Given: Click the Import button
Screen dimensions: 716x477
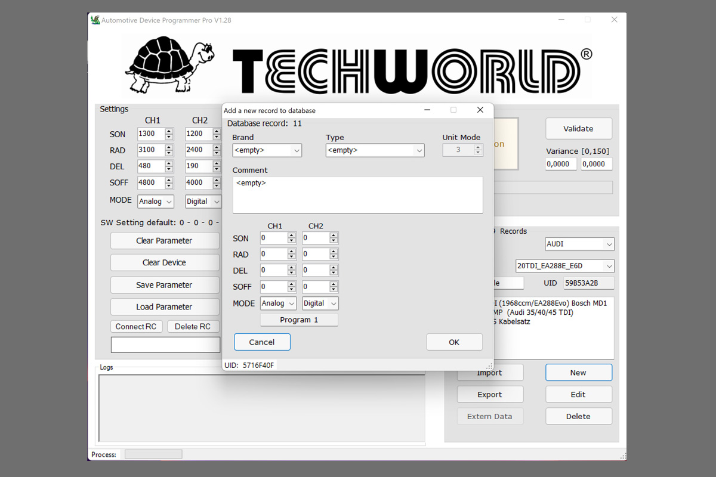Looking at the screenshot, I should pyautogui.click(x=490, y=373).
